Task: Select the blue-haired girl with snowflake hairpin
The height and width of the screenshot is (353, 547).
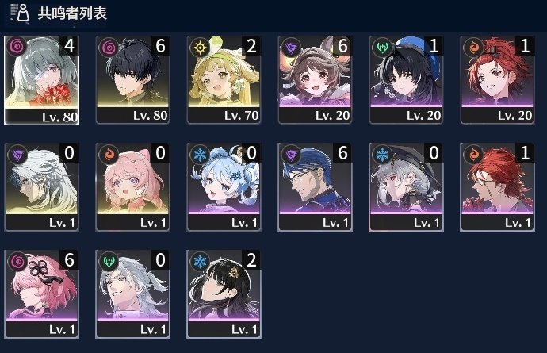Action: (224, 187)
